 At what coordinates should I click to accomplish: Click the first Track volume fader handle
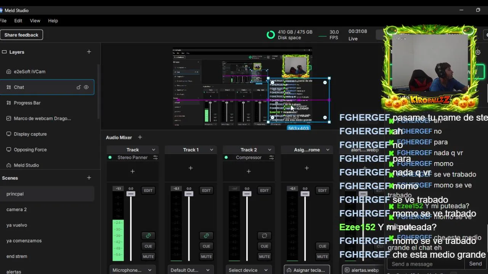(x=131, y=194)
